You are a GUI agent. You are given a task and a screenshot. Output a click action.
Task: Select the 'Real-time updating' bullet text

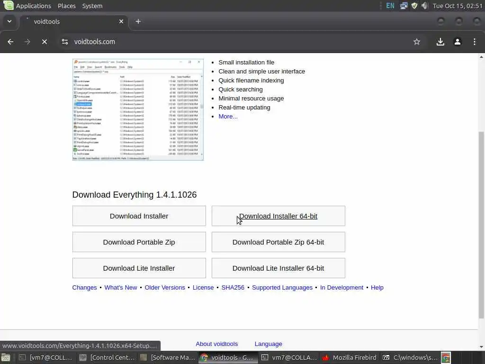click(x=244, y=108)
